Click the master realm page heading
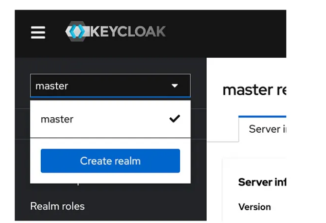The height and width of the screenshot is (223, 326). point(254,90)
